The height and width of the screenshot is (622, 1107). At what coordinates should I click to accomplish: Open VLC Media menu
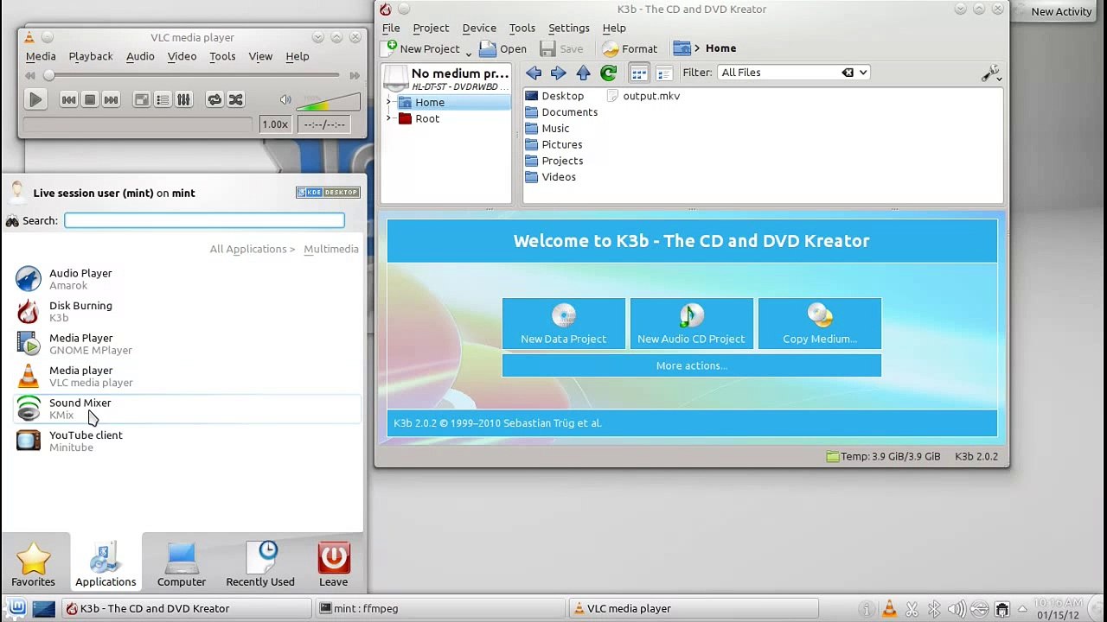(x=41, y=56)
